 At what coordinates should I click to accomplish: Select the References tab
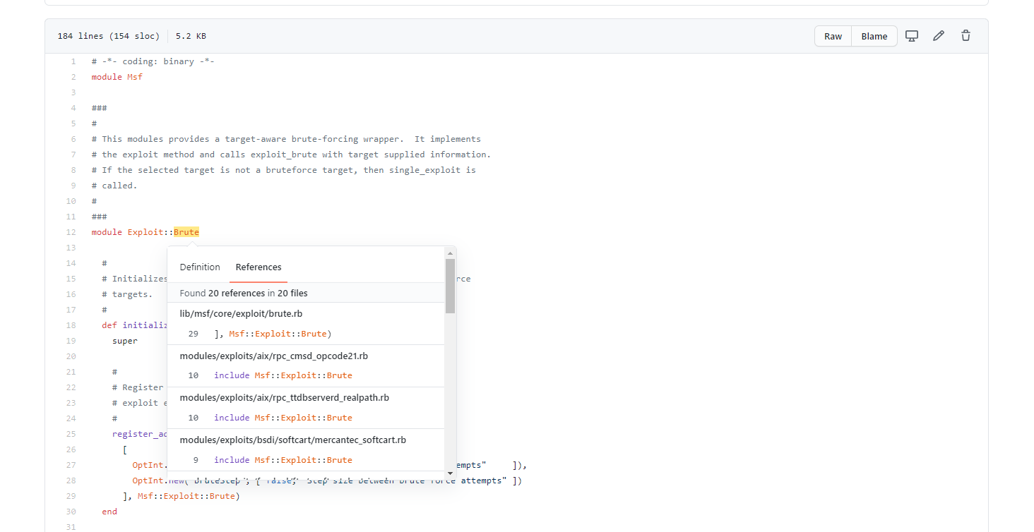[x=258, y=267]
